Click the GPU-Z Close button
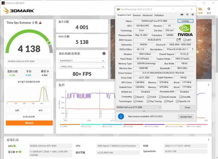Screen dimensions: 218x159 point(187,107)
